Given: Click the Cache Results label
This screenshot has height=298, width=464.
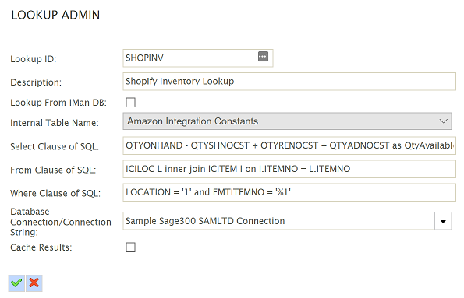Looking at the screenshot, I should pos(41,247).
